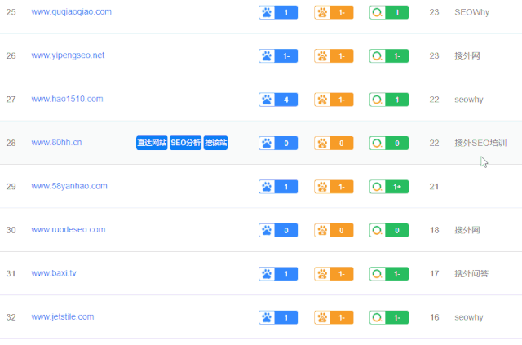Click orange paw badge for 58yanhao.com

tap(334, 187)
